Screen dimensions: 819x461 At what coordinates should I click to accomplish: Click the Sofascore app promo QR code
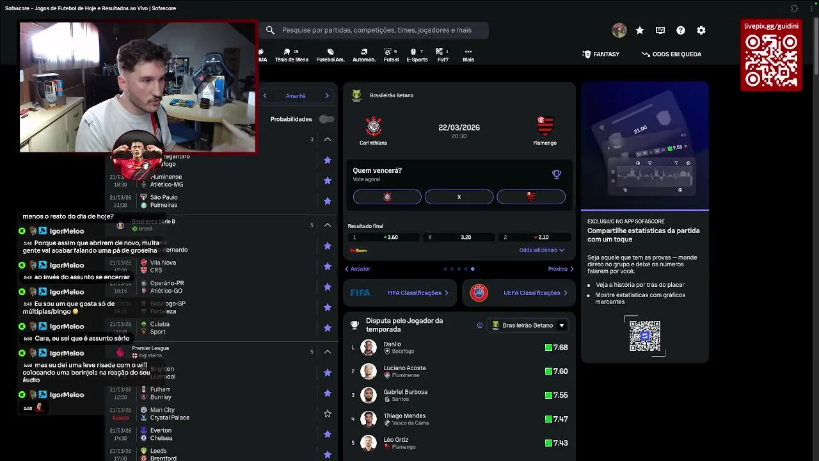[x=644, y=336]
